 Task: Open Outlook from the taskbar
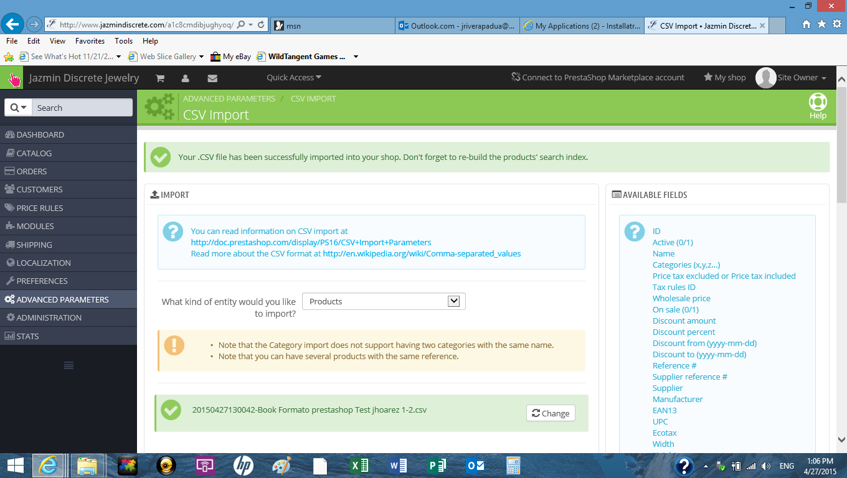[475, 466]
